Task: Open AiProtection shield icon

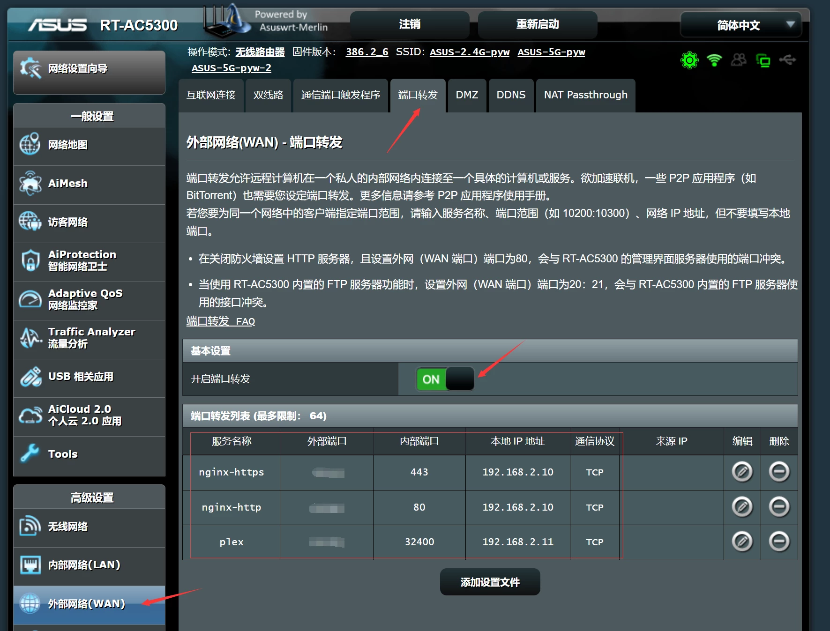Action: tap(30, 260)
